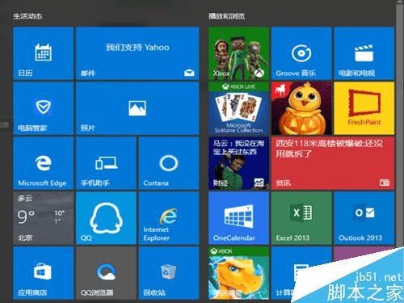
Task: Launch the 电脑管家 tile
Action: point(43,108)
